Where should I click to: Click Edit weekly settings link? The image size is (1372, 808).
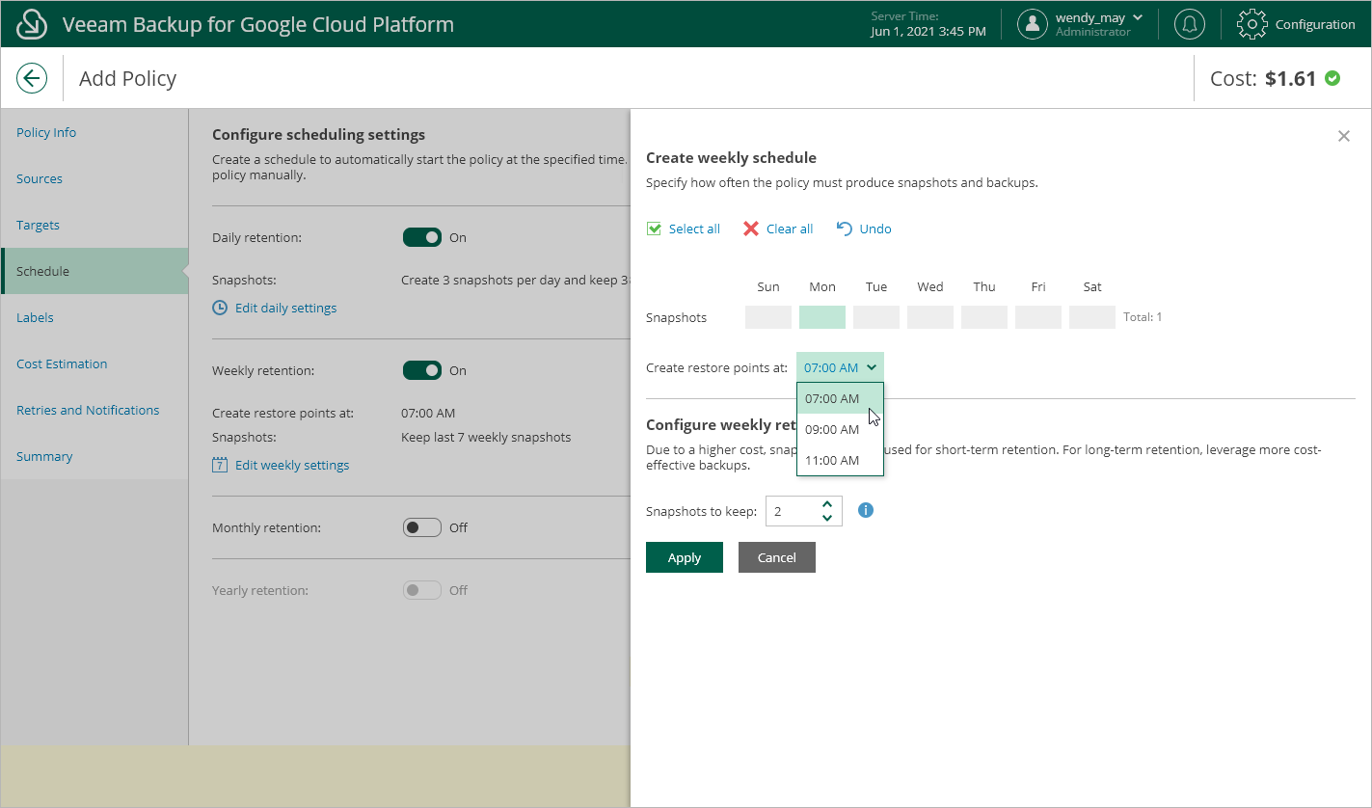pos(292,465)
